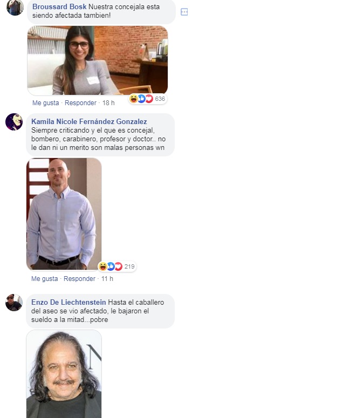Click the 11 h timestamp
The image size is (350, 418).
107,279
